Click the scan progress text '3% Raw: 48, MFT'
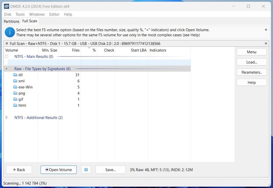Viewport: 273px width, 188px height. pos(161,170)
